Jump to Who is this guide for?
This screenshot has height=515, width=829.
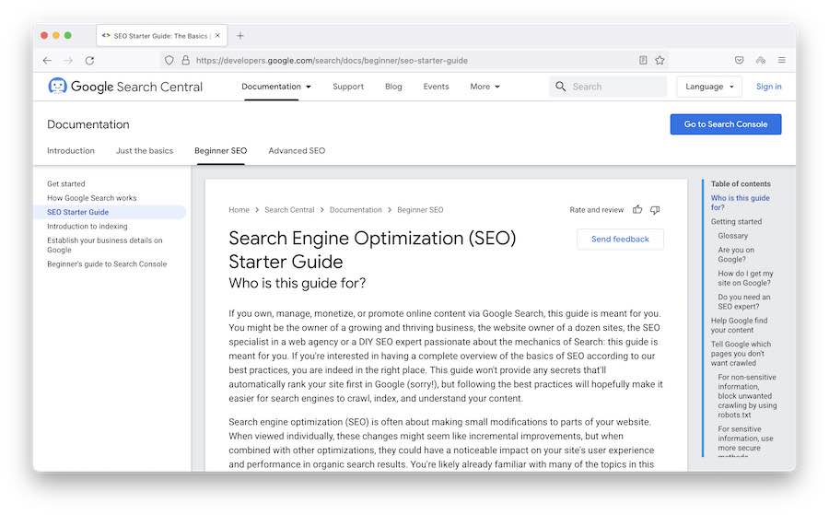pos(740,203)
